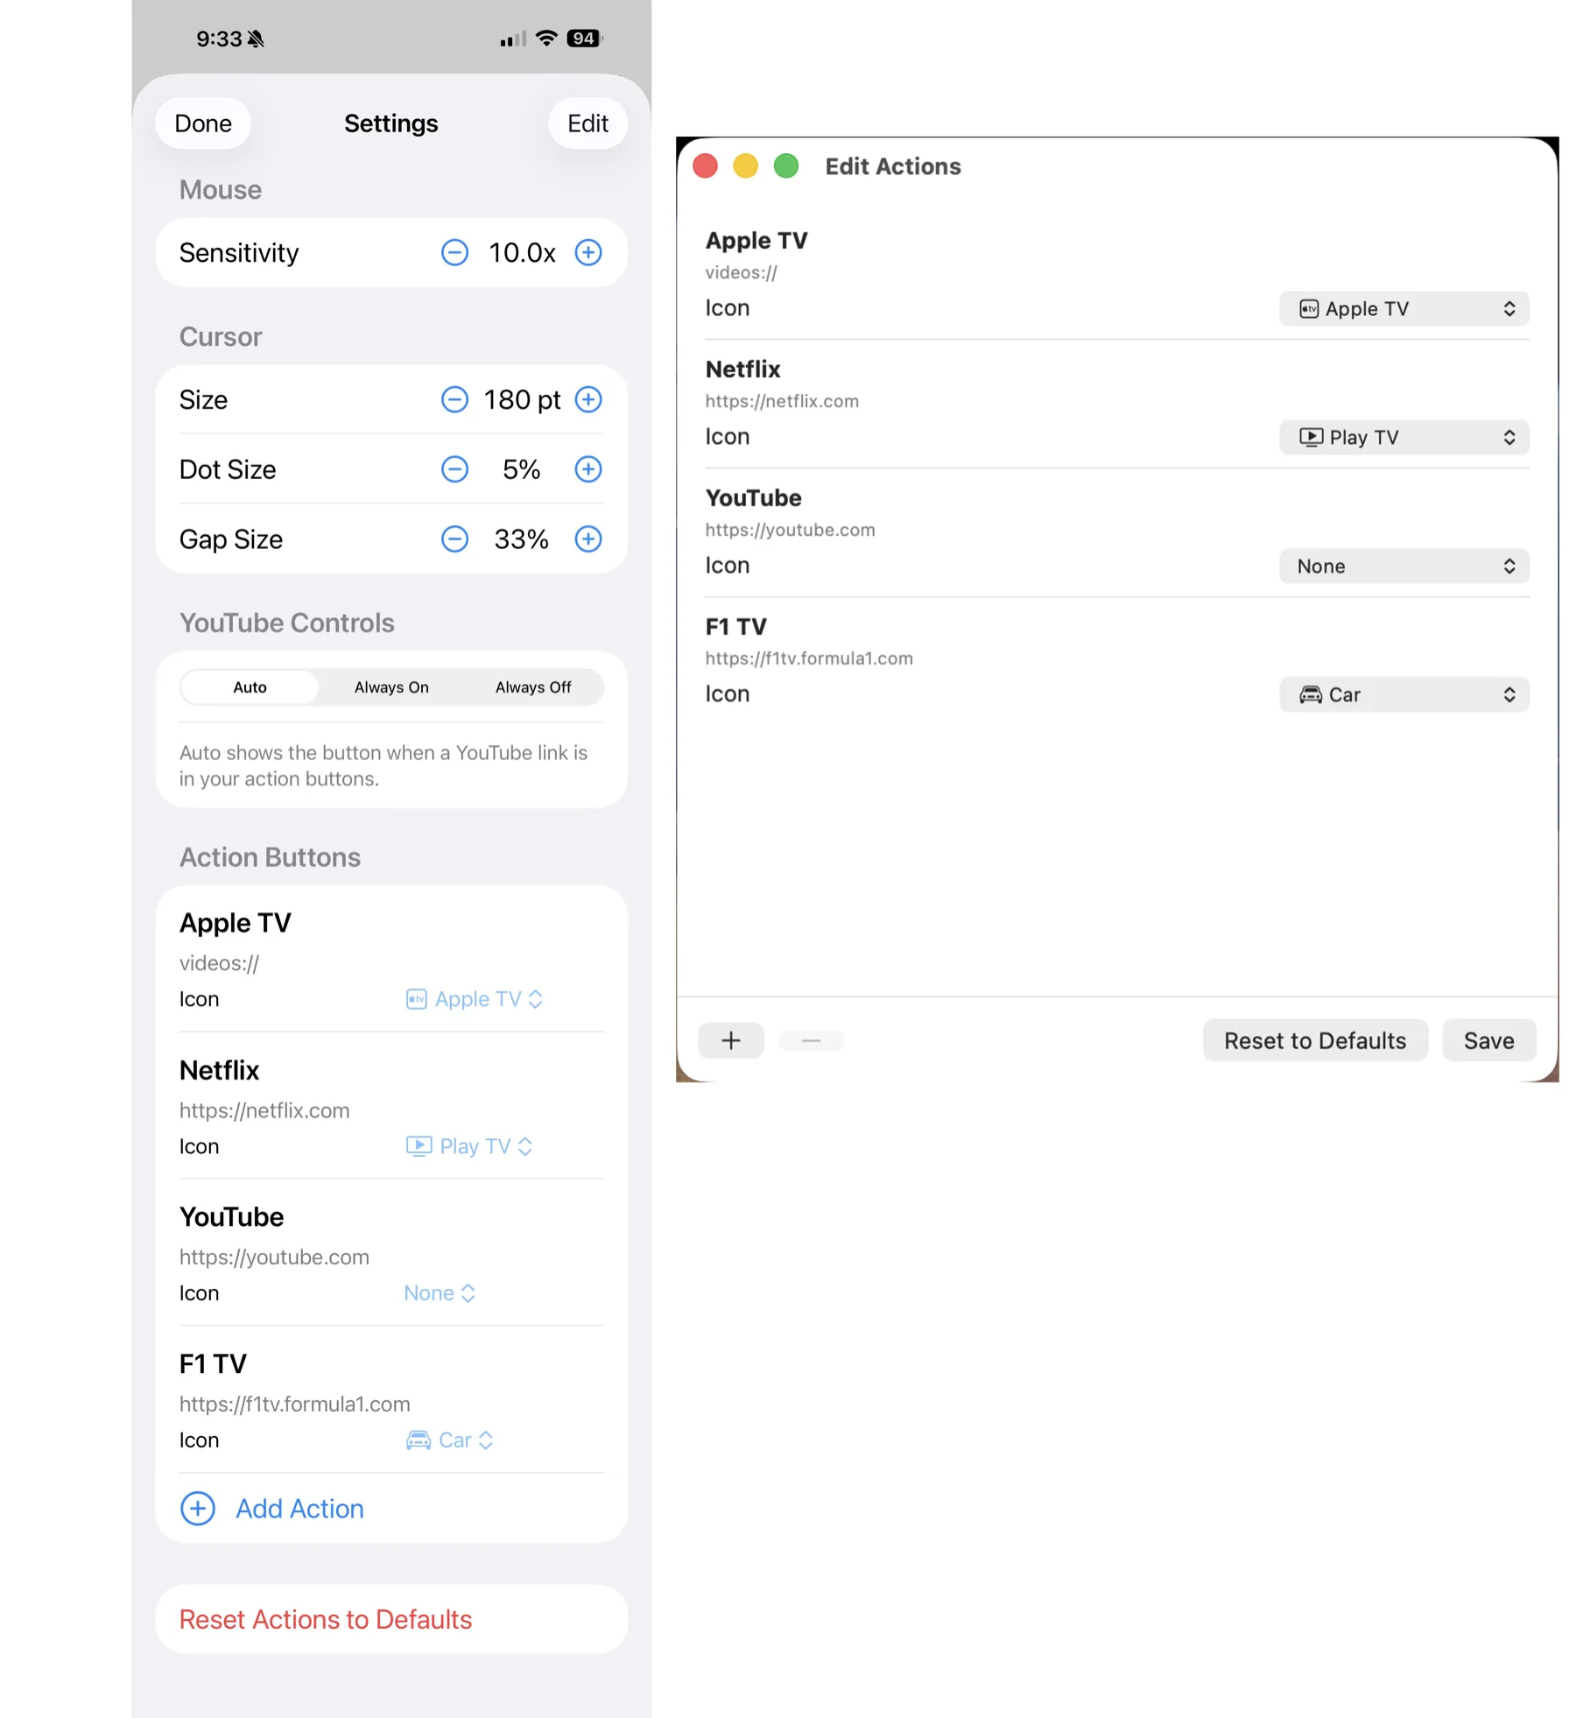Screen dimensions: 1576x1718
Task: Click https://netflix.com URL in Edit Actions window
Action: tap(782, 401)
